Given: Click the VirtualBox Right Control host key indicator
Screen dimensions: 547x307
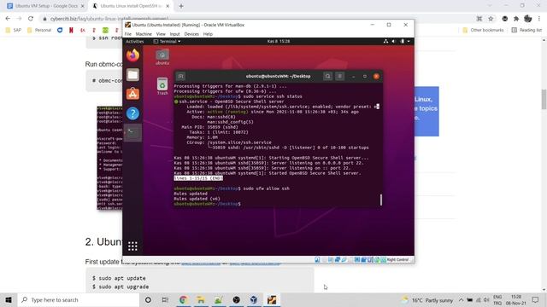Looking at the screenshot, I should 397,259.
